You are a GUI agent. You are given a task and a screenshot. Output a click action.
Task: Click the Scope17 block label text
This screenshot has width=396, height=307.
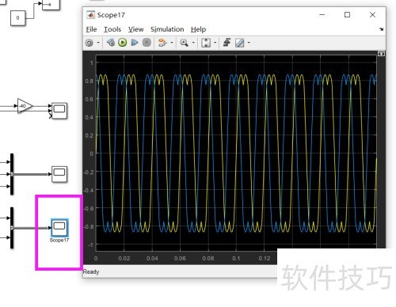59,241
